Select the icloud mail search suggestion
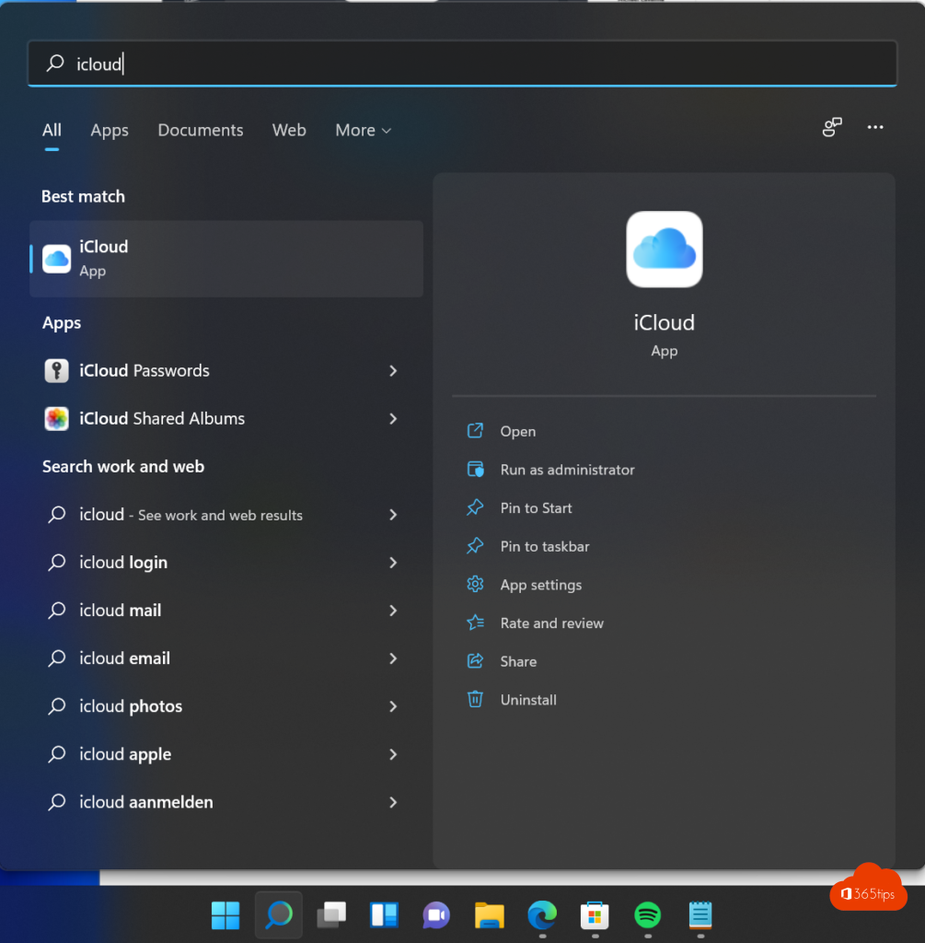Viewport: 925px width, 943px height. click(x=121, y=611)
